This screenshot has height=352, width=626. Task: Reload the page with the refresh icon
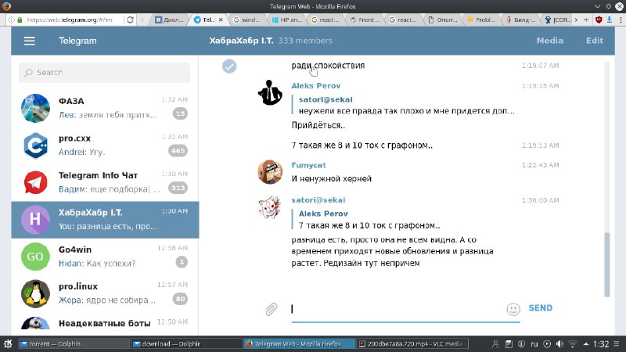[x=130, y=20]
